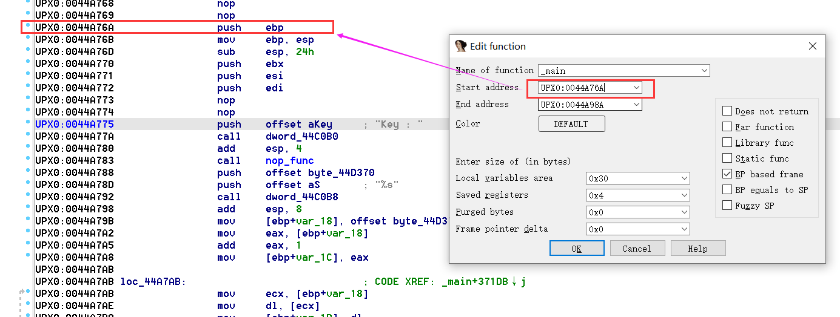The width and height of the screenshot is (840, 317).
Task: Close the Edit function dialog
Action: coord(812,47)
